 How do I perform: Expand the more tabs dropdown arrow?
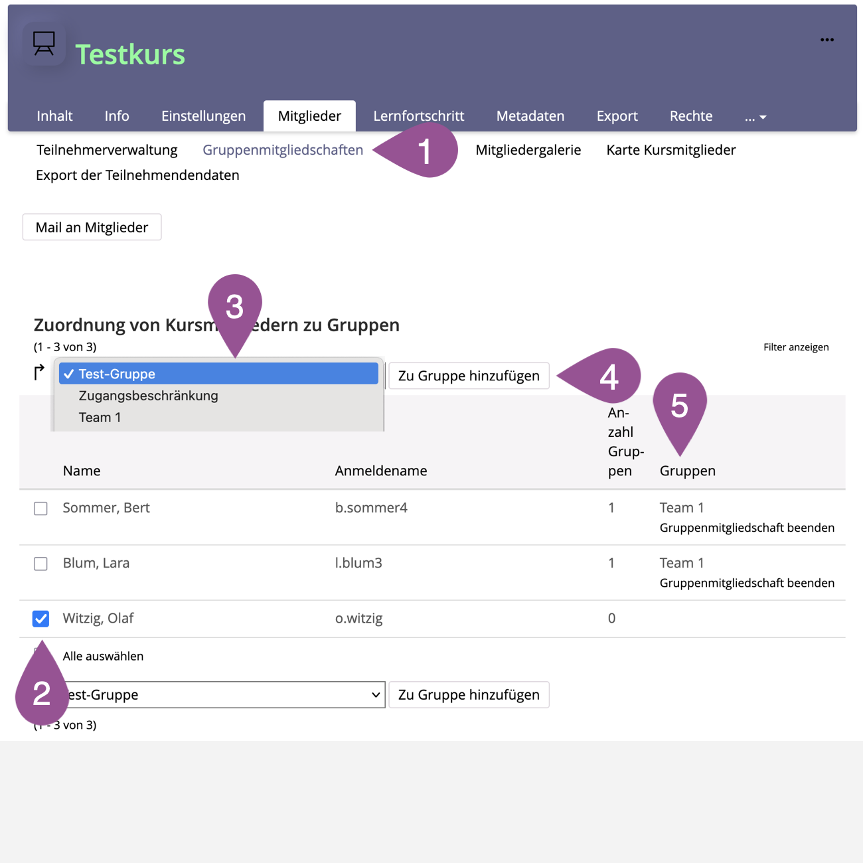click(x=755, y=117)
